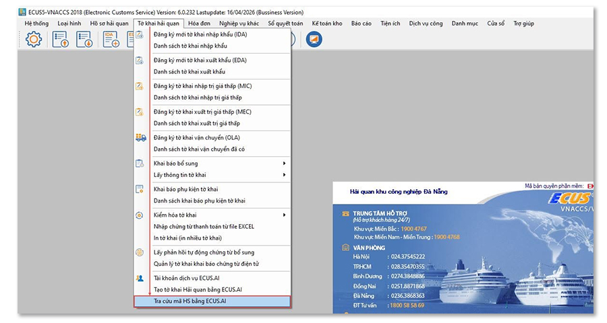Click the Khu vực Miền Bắc hotline 1900 4767
This screenshot has width=607, height=323.
click(x=413, y=229)
